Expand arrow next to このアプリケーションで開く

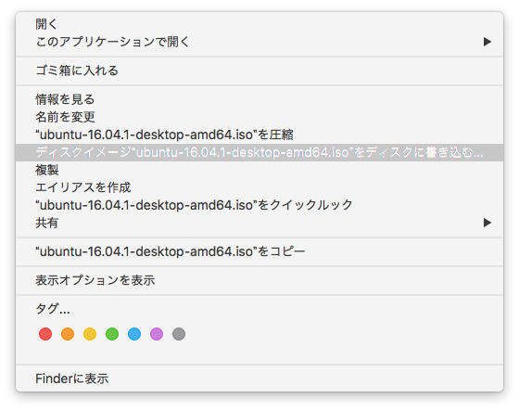[487, 42]
